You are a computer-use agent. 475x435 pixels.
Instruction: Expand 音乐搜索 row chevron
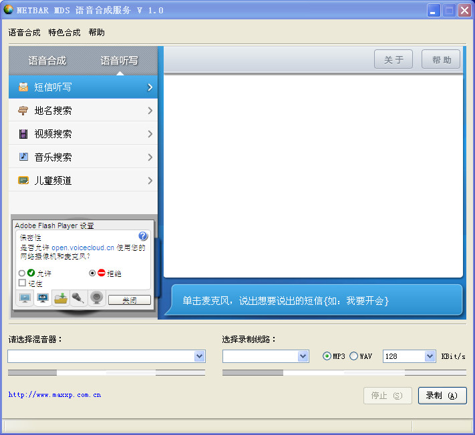click(x=150, y=157)
